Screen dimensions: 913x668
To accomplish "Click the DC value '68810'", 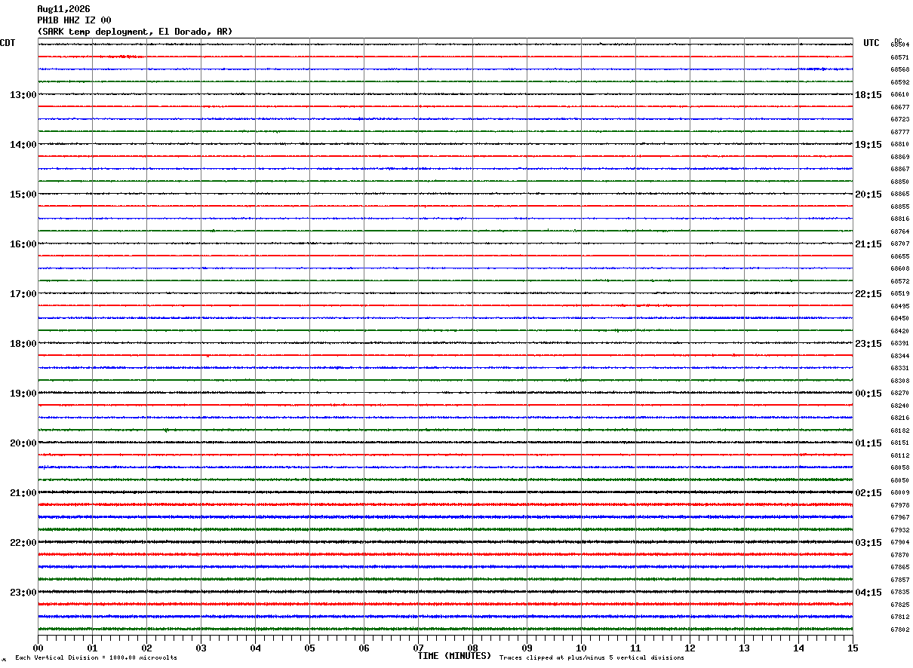I will [x=900, y=145].
